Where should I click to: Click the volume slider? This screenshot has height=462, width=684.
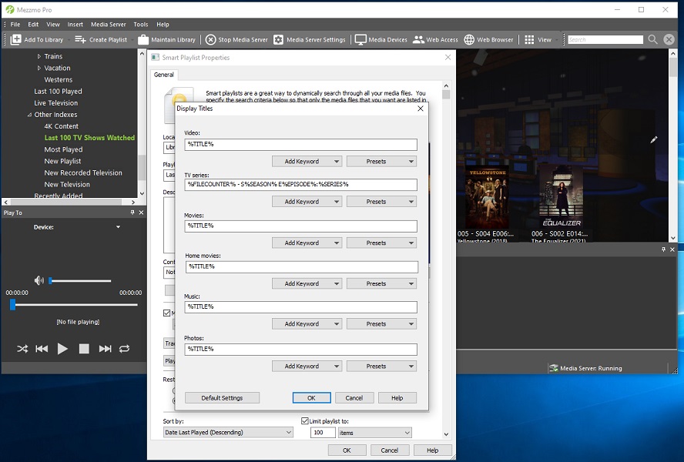pyautogui.click(x=80, y=280)
